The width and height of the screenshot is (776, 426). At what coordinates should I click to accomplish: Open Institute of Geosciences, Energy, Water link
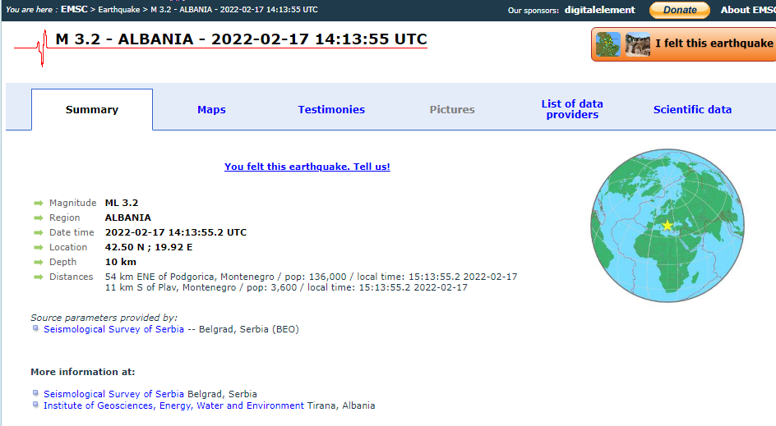click(x=173, y=405)
